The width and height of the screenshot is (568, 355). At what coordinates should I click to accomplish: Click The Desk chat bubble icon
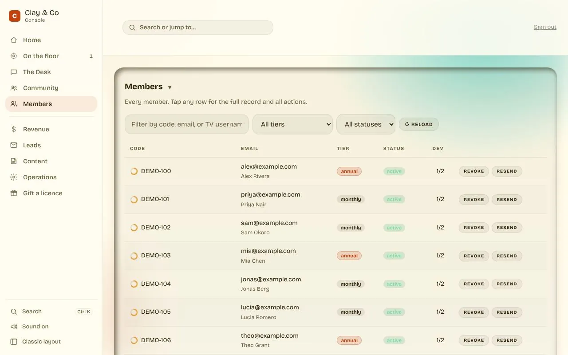[14, 72]
